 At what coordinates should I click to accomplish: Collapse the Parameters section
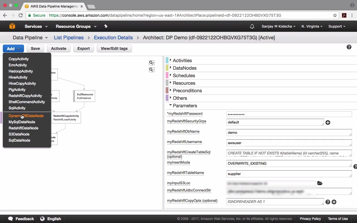coord(185,106)
